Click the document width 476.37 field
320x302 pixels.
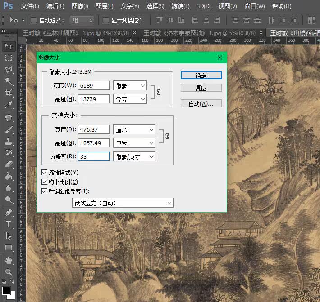[x=94, y=129]
